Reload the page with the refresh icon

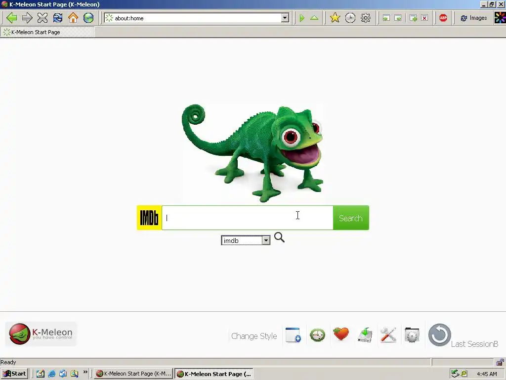point(58,18)
